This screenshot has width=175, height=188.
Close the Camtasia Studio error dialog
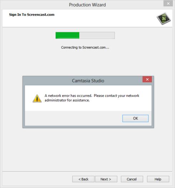tap(147, 79)
